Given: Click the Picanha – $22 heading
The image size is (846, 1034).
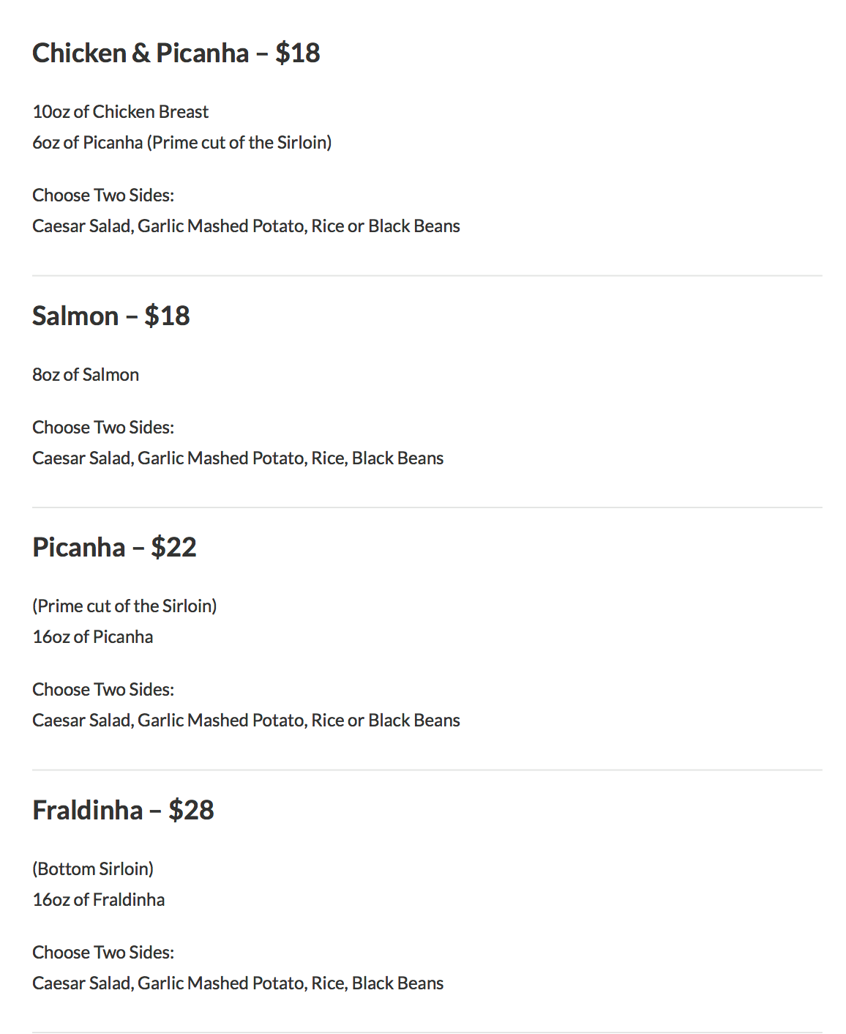Looking at the screenshot, I should point(114,547).
